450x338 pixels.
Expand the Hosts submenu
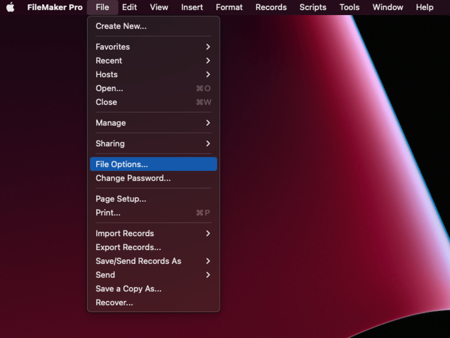153,74
